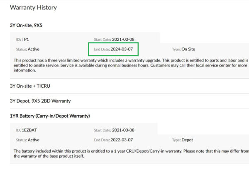The width and height of the screenshot is (249, 173).
Task: Expand the 3Y On-site + TICRU section
Action: [x=30, y=86]
